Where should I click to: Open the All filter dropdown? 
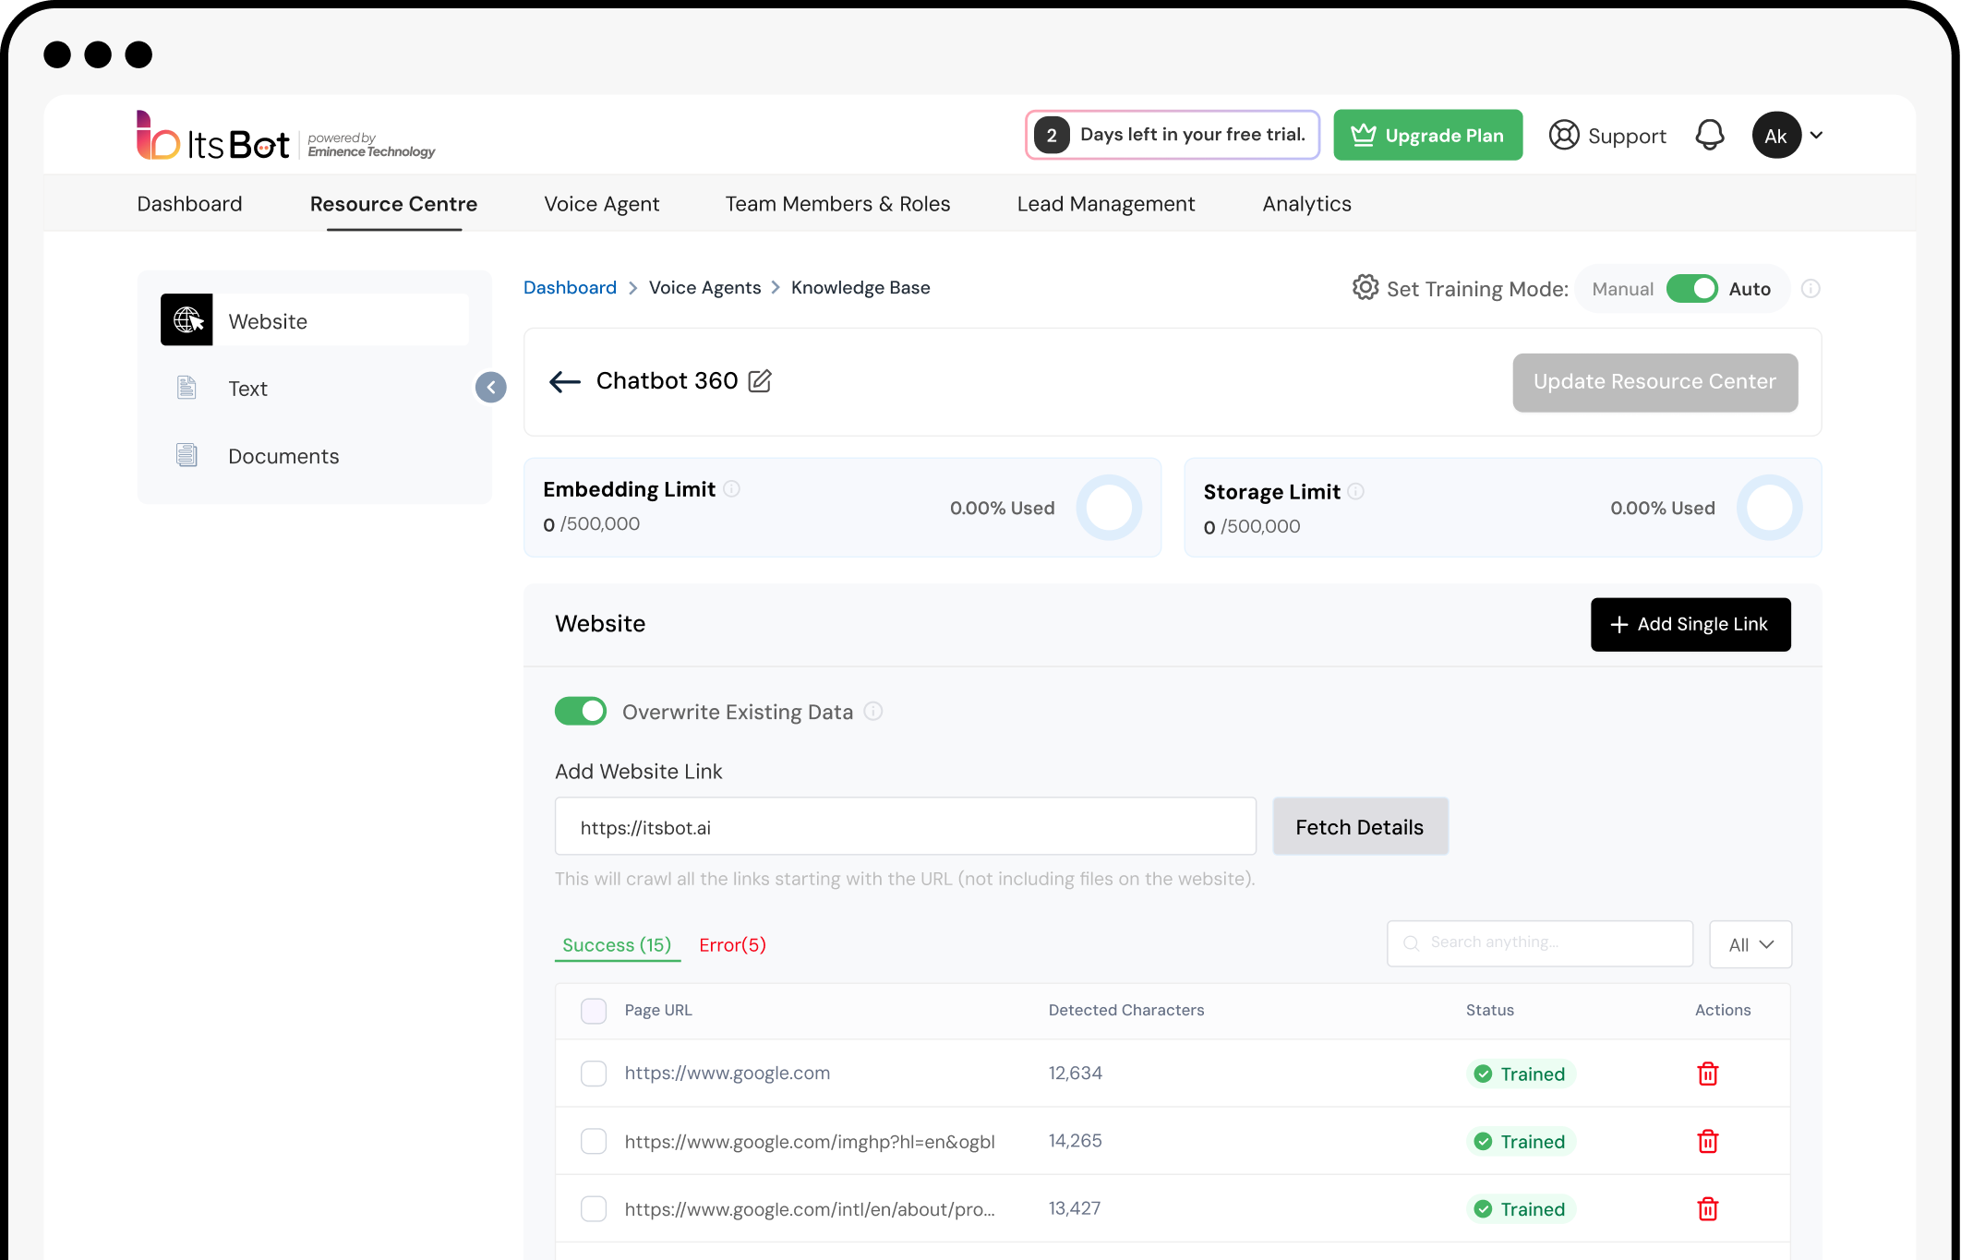[1750, 944]
